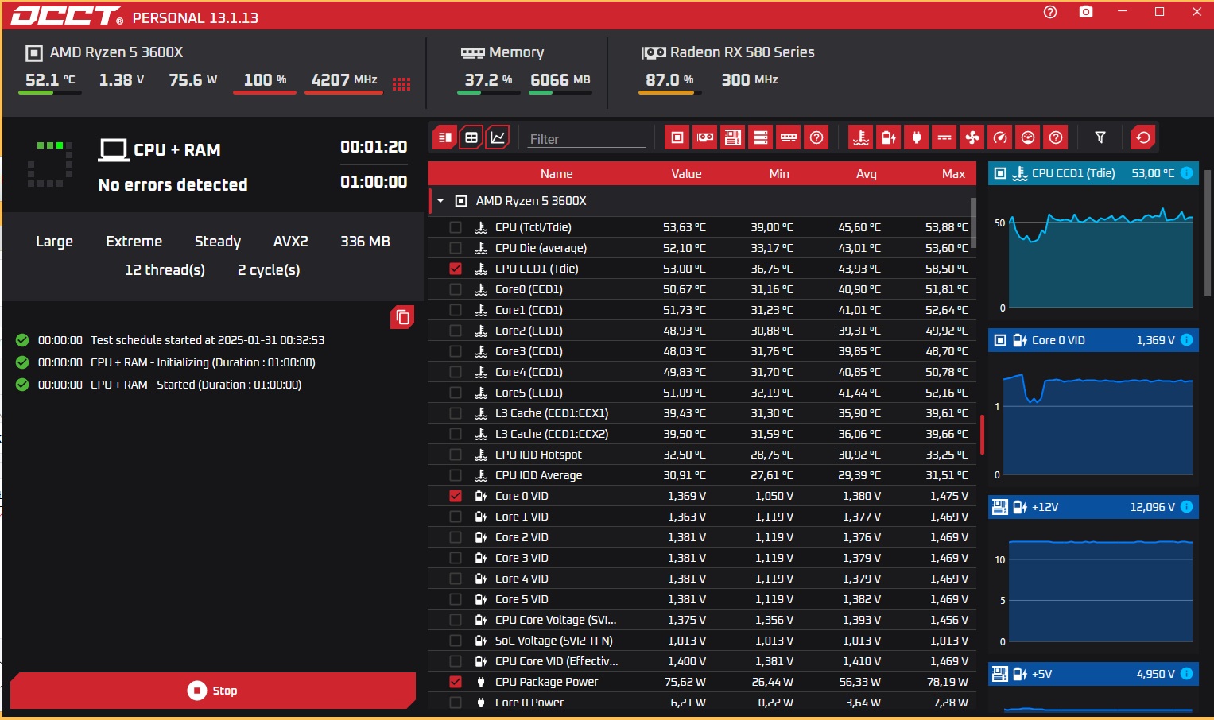Click the funnel filter icon
This screenshot has width=1214, height=720.
[1100, 137]
